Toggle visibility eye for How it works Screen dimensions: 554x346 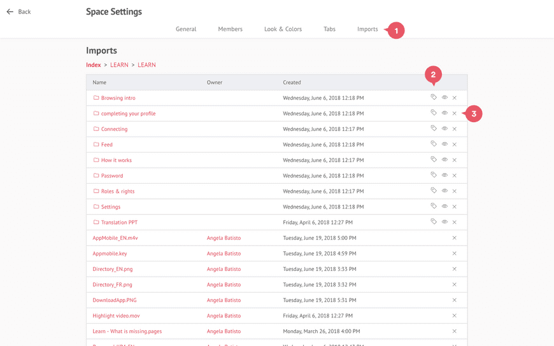pyautogui.click(x=444, y=160)
